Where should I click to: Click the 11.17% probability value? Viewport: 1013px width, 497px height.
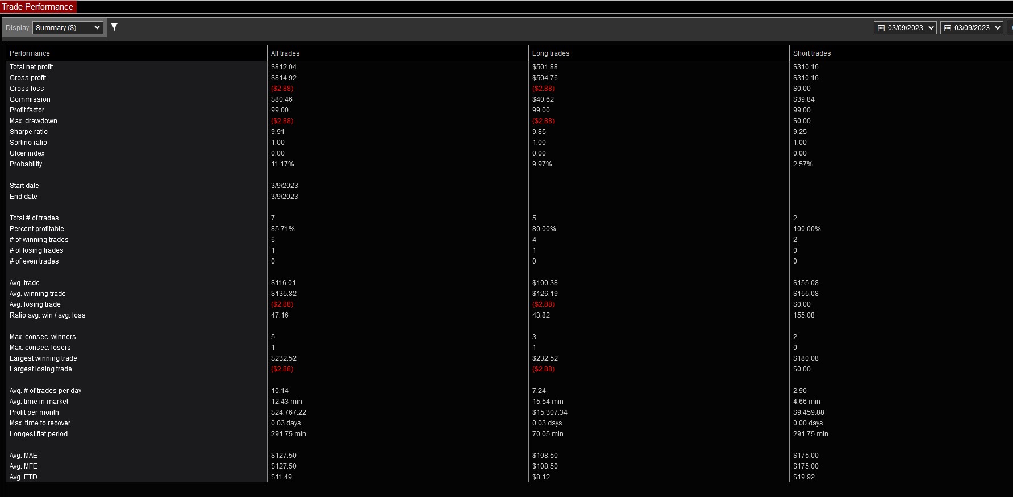tap(282, 164)
